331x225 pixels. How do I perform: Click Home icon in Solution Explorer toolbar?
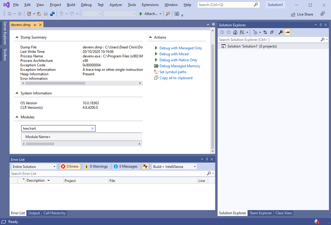point(235,32)
